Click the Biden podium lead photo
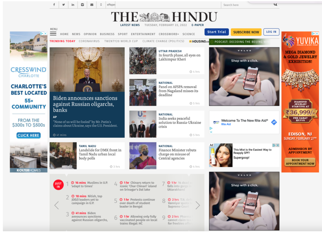This screenshot has width=322, height=241. (x=87, y=70)
